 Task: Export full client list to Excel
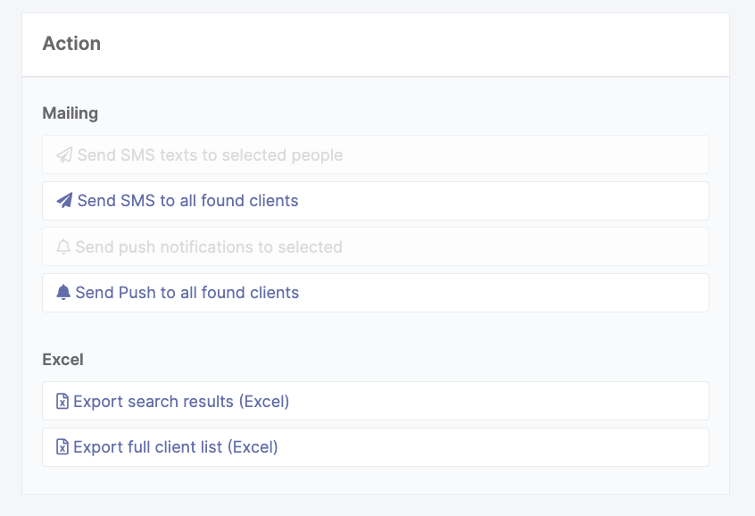click(x=176, y=447)
